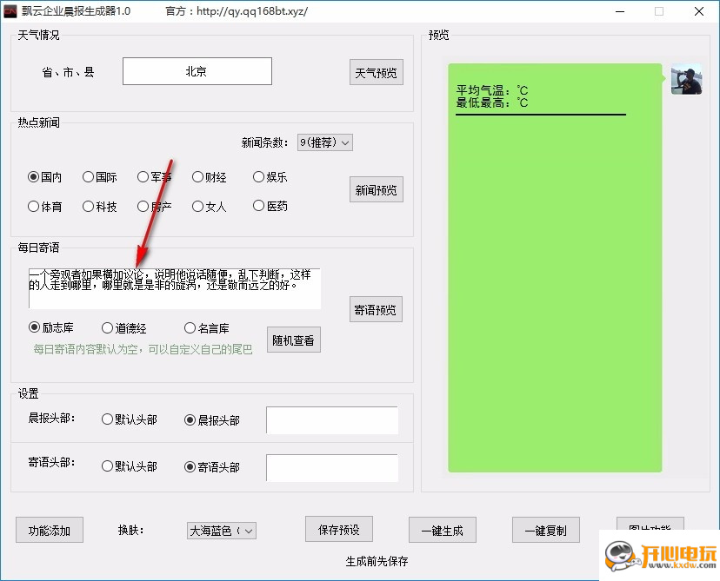
Task: Click the 一键复制 button
Action: 546,530
